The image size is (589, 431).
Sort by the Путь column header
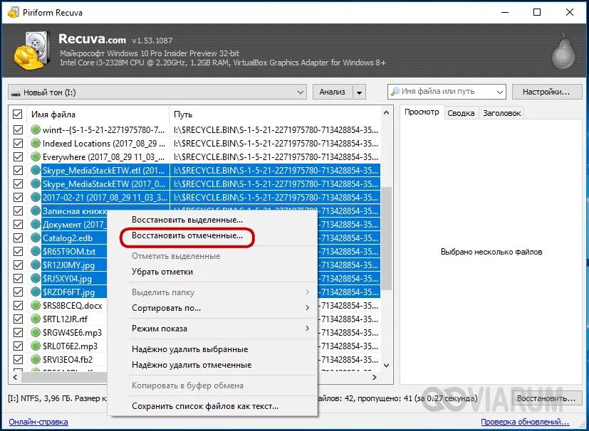[x=183, y=115]
